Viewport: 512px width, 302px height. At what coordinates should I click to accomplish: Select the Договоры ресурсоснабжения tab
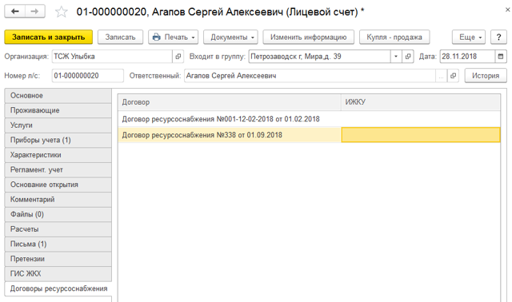coord(58,288)
